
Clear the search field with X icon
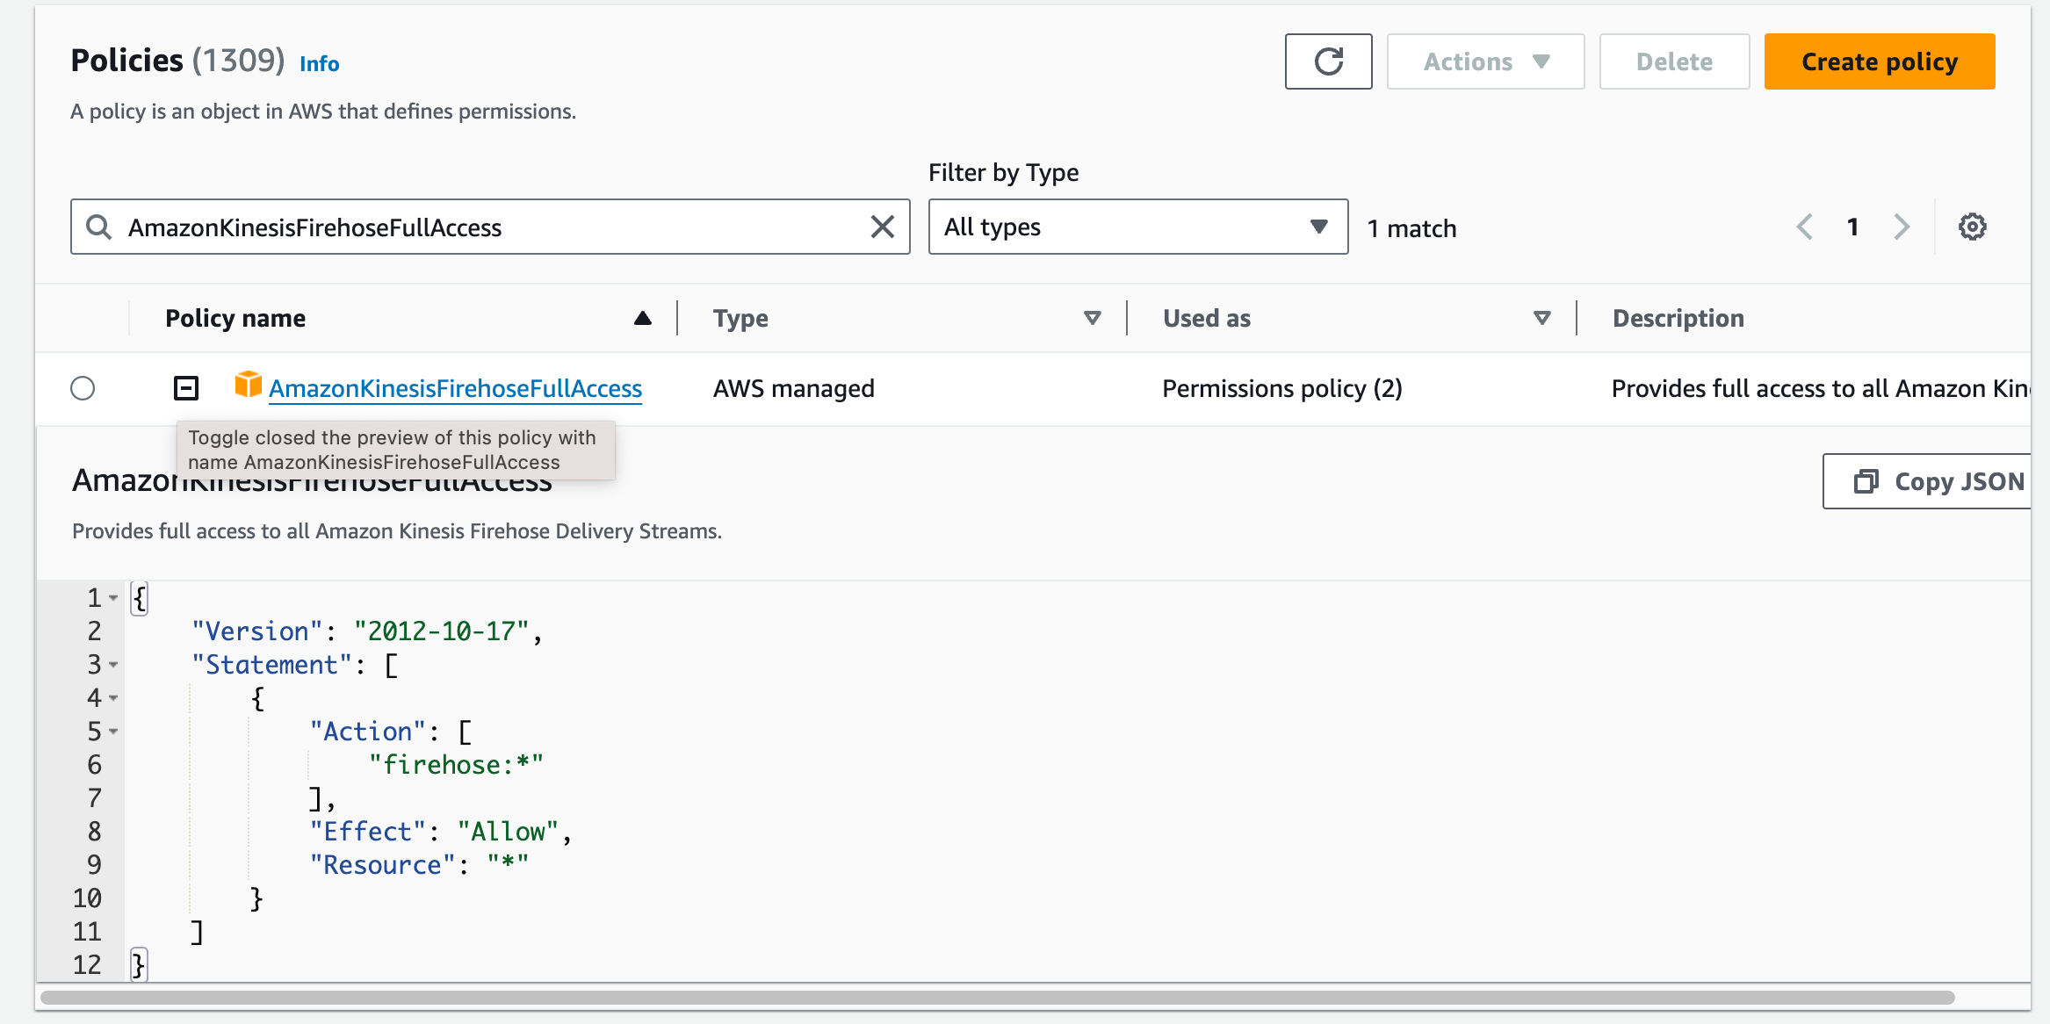883,227
